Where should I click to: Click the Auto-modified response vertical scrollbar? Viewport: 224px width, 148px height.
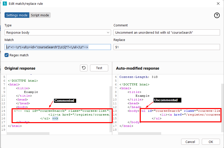click(222, 106)
